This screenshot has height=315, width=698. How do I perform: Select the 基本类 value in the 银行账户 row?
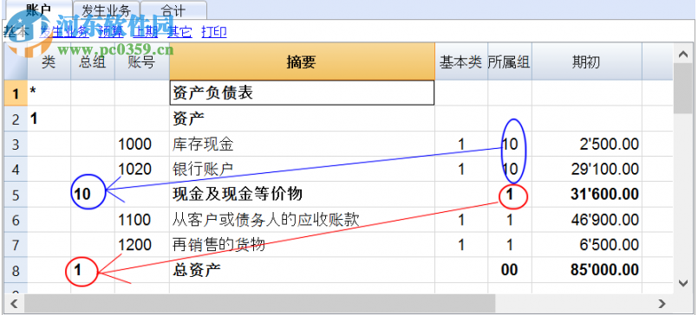[461, 170]
